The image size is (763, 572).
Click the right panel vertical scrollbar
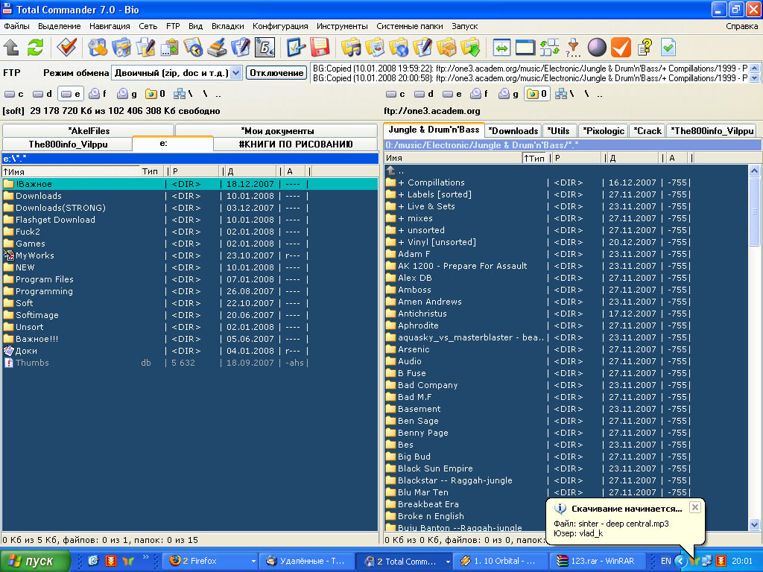[x=755, y=335]
